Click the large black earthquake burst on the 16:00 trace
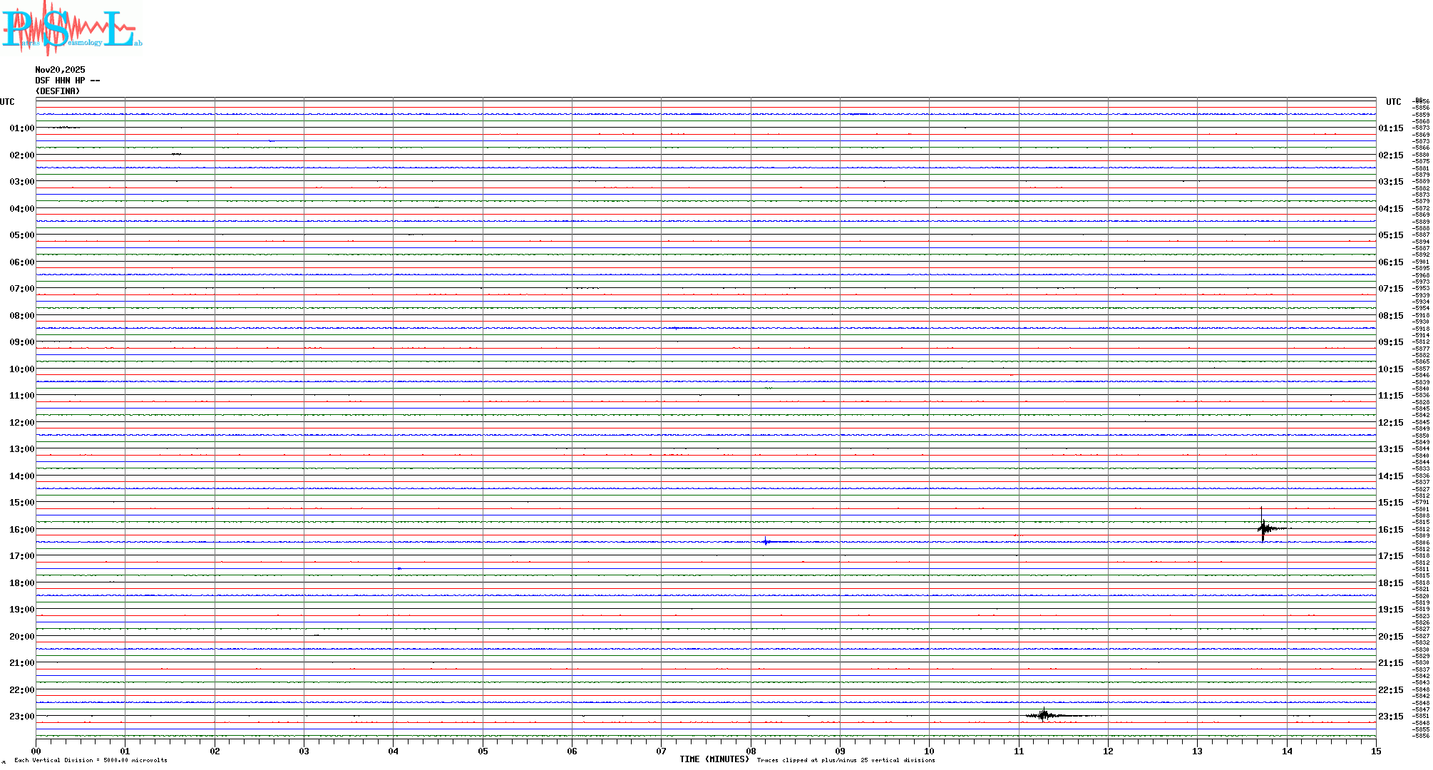 1264,528
